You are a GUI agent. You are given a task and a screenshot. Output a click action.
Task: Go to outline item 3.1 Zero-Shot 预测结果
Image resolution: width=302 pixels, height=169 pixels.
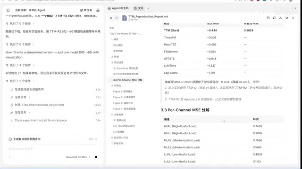126,68
